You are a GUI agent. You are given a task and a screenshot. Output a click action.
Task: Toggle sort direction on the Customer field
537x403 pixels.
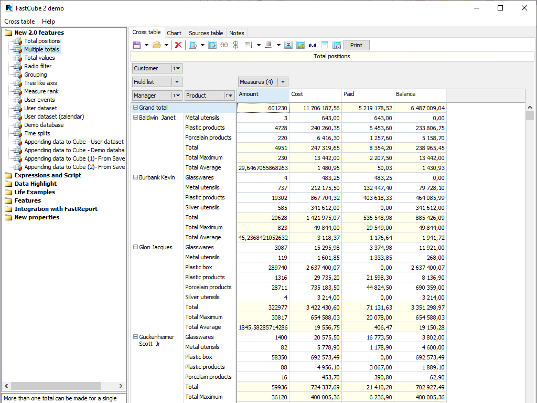pyautogui.click(x=173, y=68)
